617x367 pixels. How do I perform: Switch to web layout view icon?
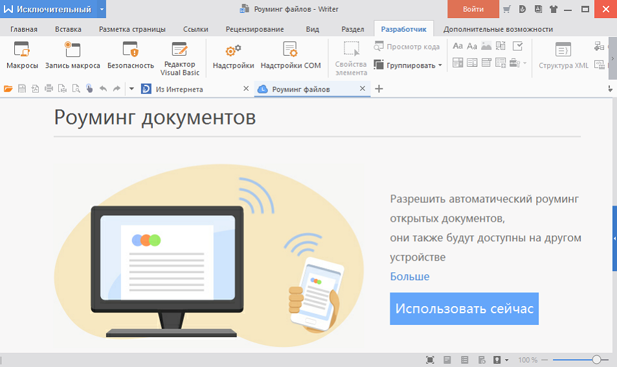point(482,359)
